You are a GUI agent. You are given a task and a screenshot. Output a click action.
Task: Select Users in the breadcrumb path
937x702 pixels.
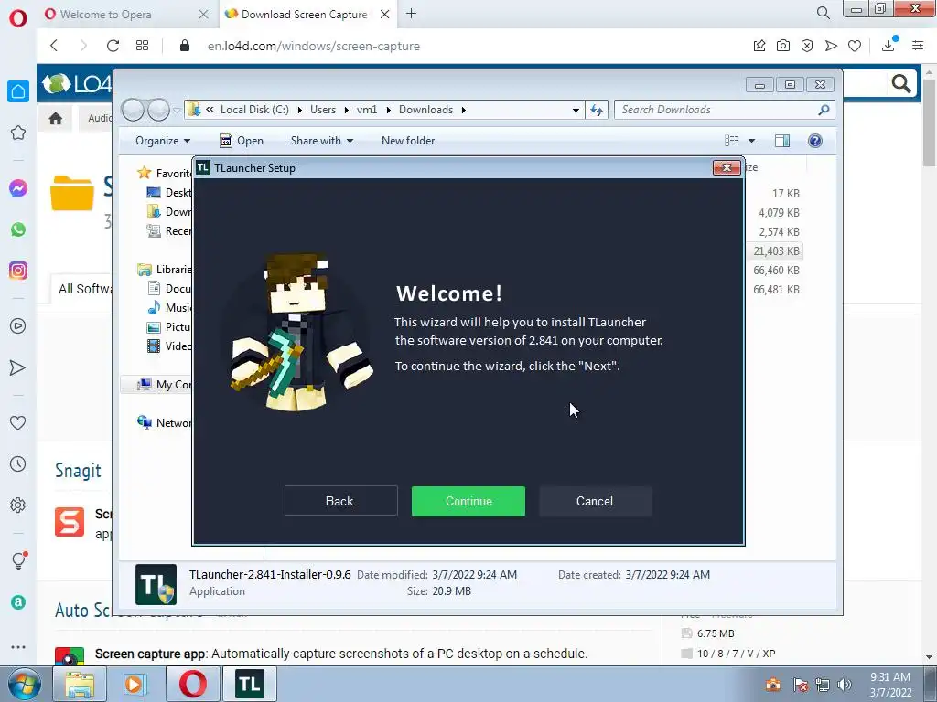click(323, 110)
